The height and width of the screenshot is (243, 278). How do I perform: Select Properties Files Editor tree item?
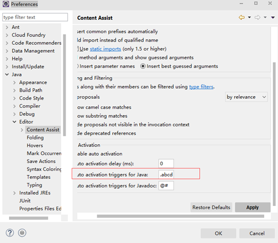click(x=40, y=209)
